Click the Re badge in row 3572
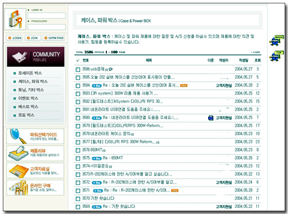The width and height of the screenshot is (288, 214). pyautogui.click(x=97, y=183)
